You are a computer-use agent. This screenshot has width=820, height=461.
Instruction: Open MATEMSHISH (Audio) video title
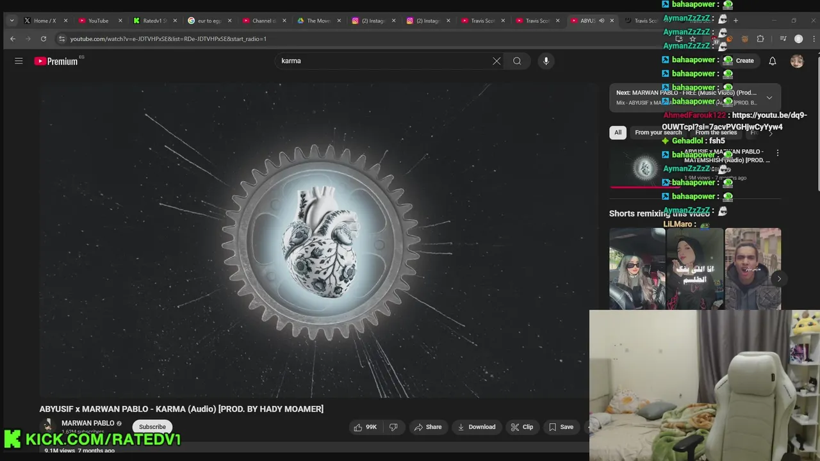coord(727,156)
